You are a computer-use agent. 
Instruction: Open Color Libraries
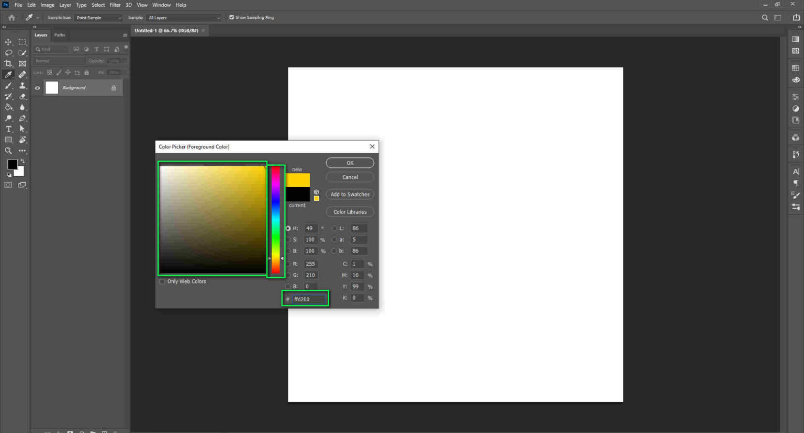[x=350, y=211]
